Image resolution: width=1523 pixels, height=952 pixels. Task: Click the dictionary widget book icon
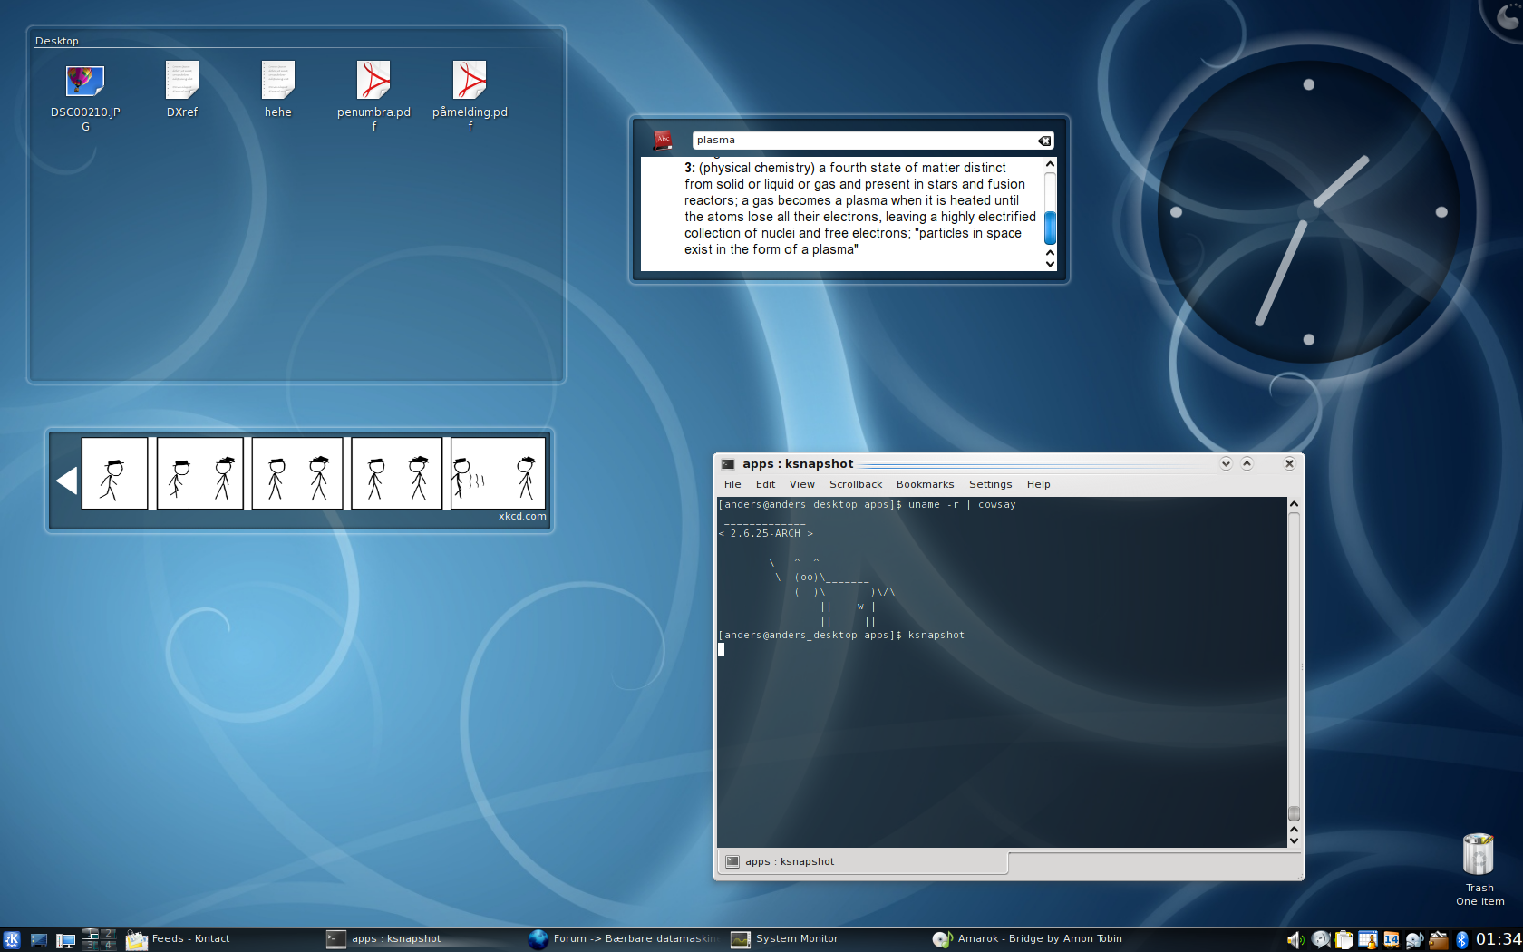click(x=663, y=140)
